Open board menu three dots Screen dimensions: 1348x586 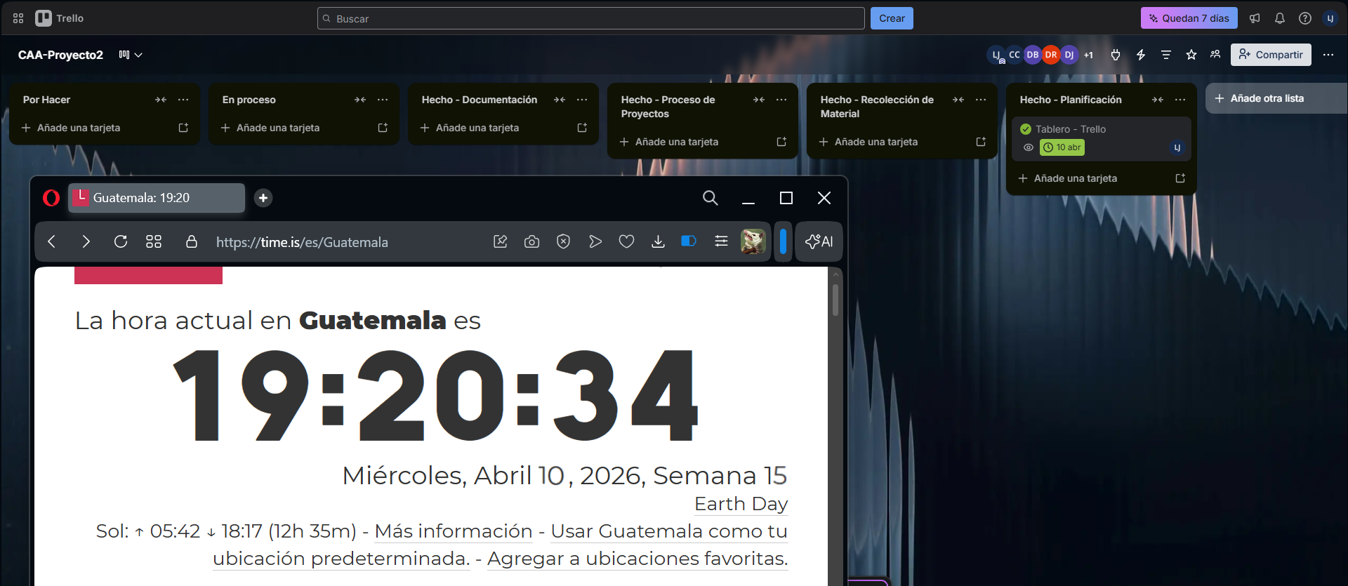click(1328, 55)
